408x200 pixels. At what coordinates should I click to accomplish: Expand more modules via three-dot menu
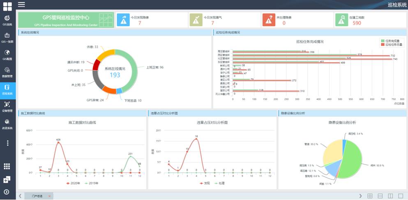click(7, 143)
